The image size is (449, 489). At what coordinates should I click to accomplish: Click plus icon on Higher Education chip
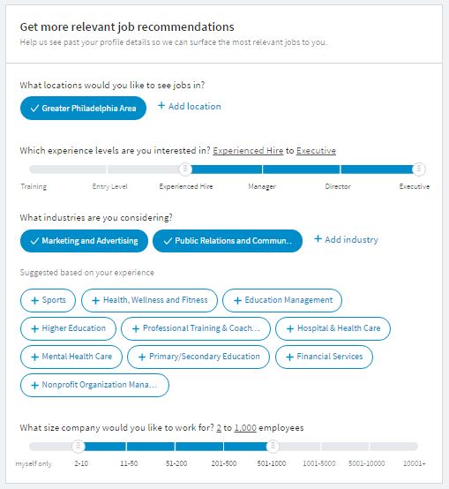click(x=35, y=328)
